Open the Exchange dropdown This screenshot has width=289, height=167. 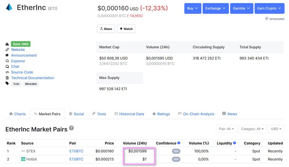[x=215, y=8]
